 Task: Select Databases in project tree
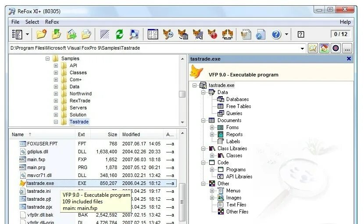(x=238, y=99)
